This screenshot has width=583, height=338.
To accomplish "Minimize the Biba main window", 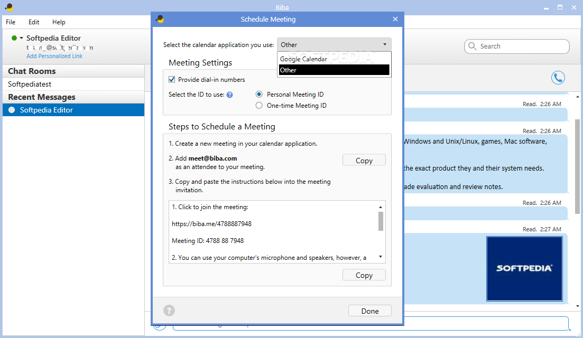I will click(546, 7).
